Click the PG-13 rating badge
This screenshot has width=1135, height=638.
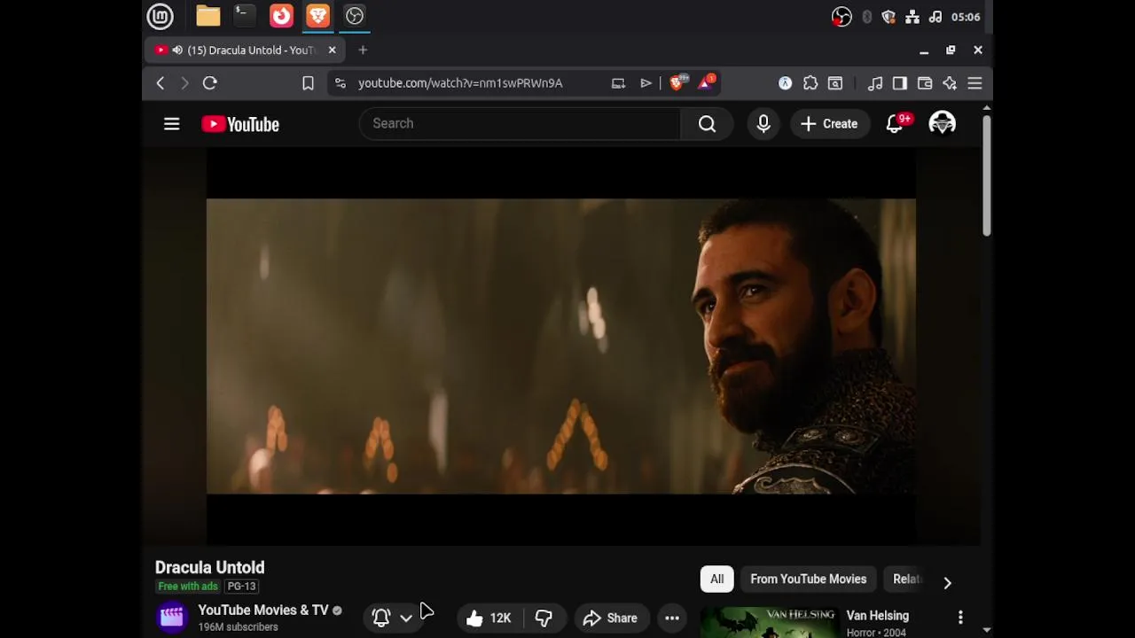pyautogui.click(x=241, y=587)
